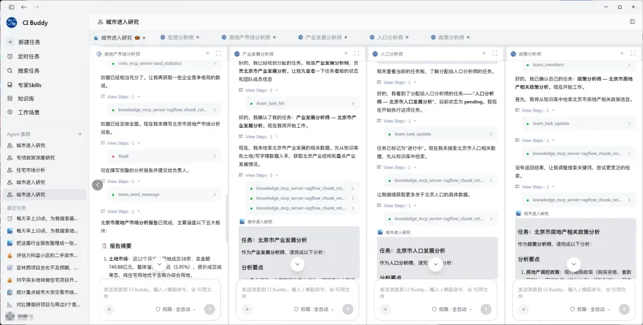The height and width of the screenshot is (325, 643).
Task: Switch to 宏观分析师 tab
Action: [180, 37]
